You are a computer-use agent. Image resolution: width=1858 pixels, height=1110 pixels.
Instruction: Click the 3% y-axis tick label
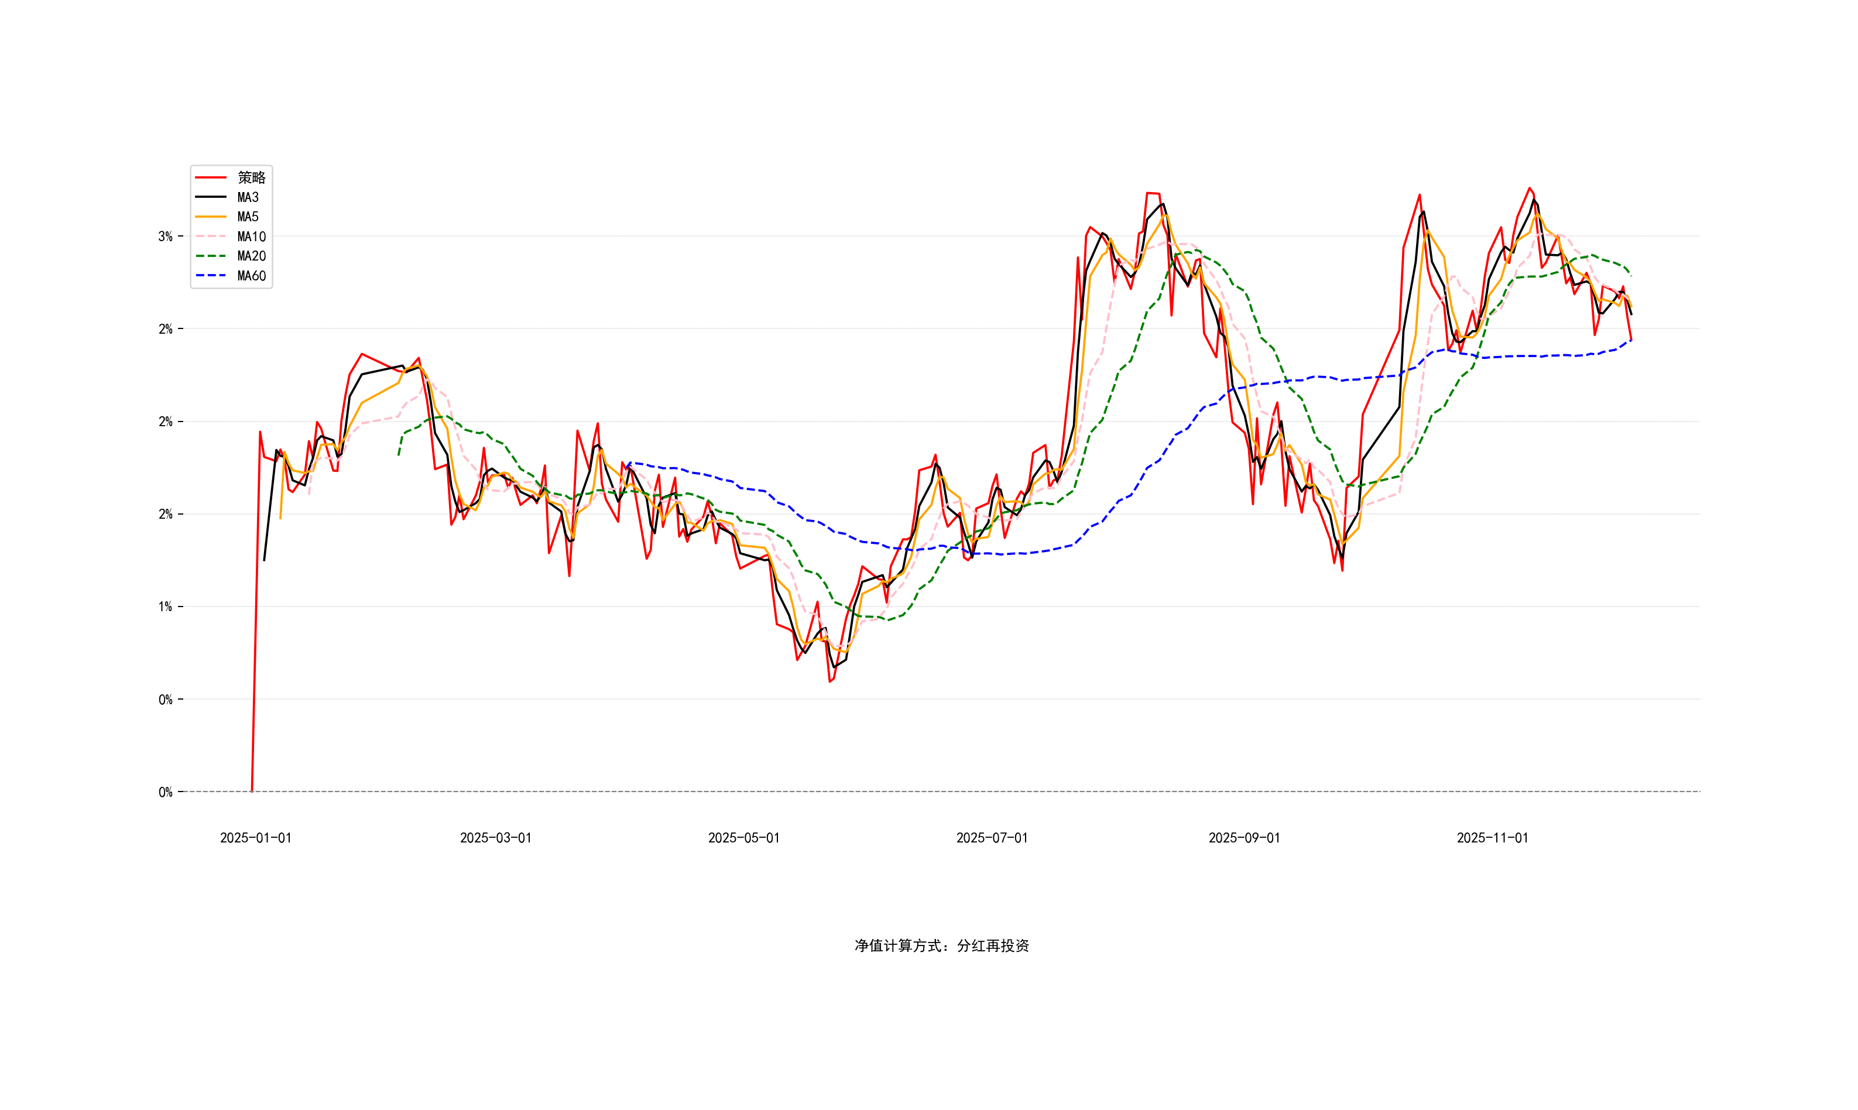point(165,237)
